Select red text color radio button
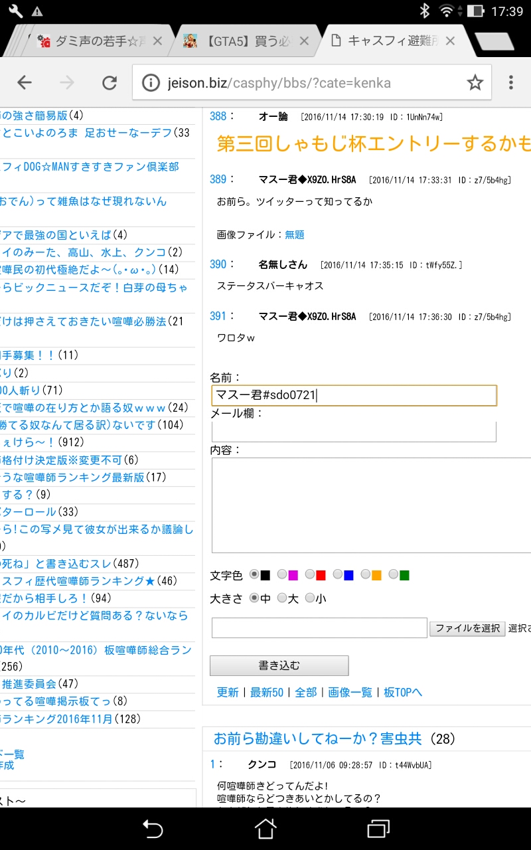Viewport: 531px width, 850px height. [x=311, y=574]
